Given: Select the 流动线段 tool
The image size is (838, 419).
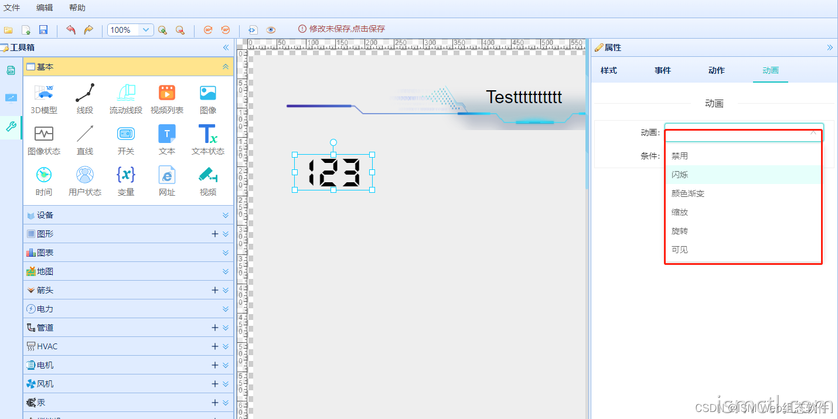Looking at the screenshot, I should click(126, 98).
